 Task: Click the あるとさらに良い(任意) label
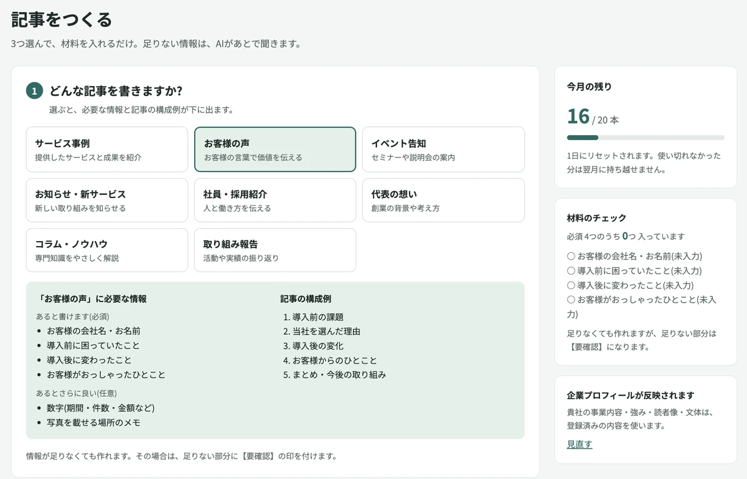point(77,393)
